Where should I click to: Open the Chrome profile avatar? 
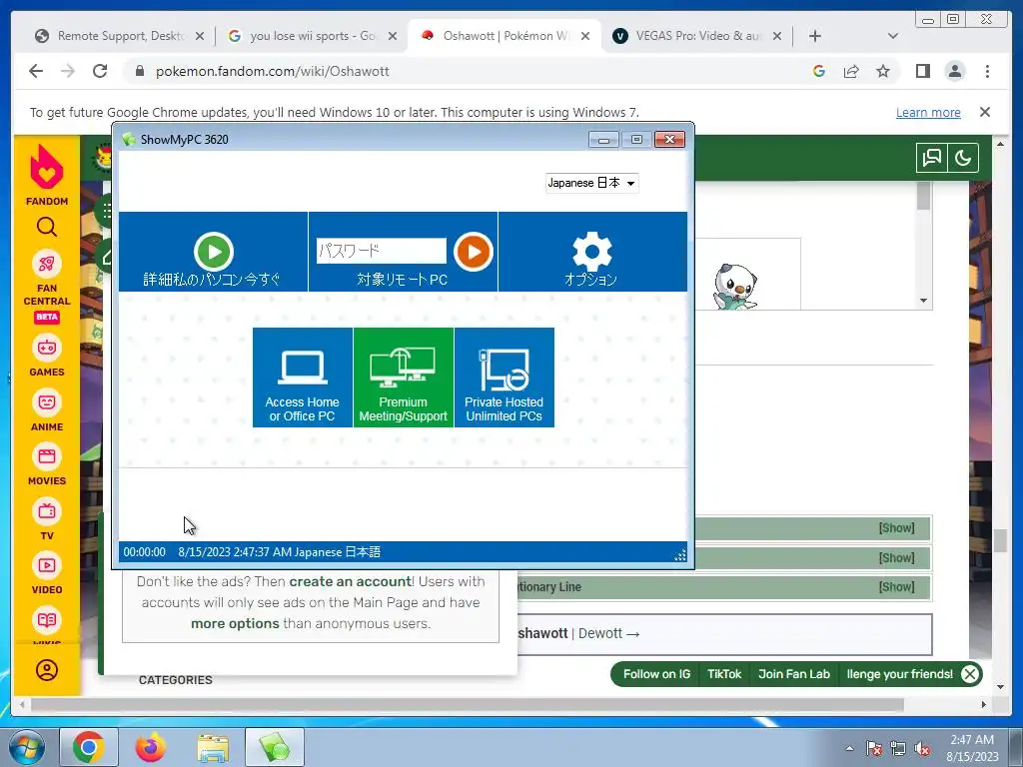955,71
